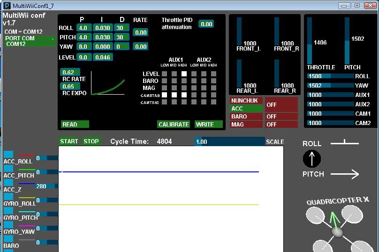Click the THROTTLE vertical slider bar
379x252 pixels.
point(310,40)
